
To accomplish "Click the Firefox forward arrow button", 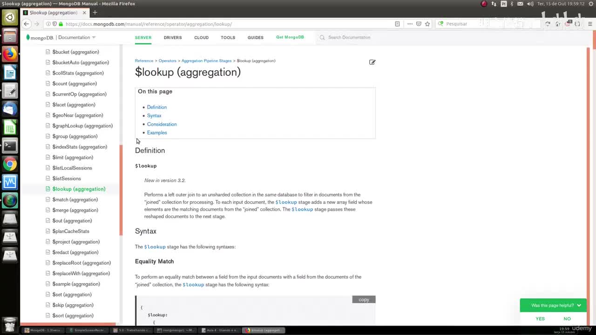I will [x=36, y=24].
